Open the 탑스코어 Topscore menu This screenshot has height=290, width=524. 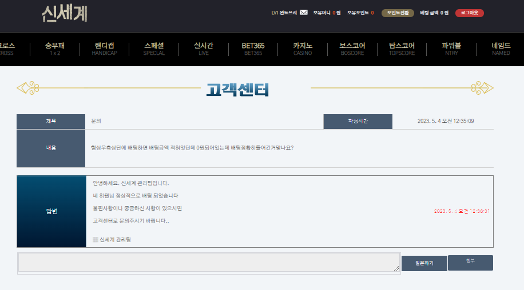[402, 49]
